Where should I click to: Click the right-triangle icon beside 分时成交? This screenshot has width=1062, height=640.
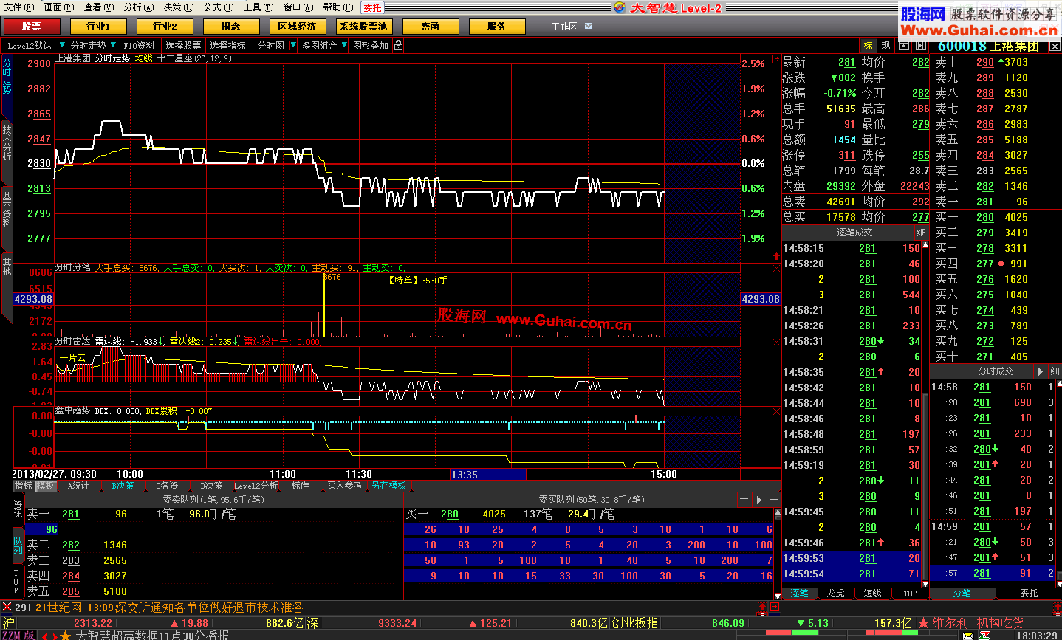[1041, 371]
